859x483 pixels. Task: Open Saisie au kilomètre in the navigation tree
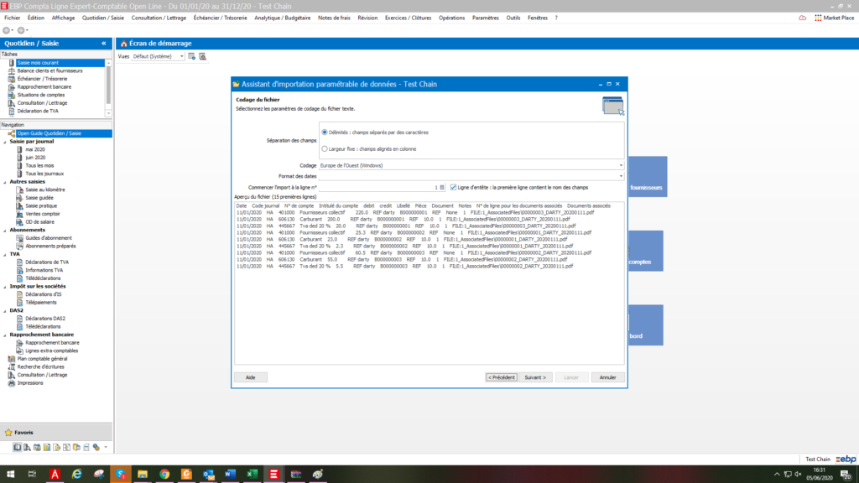tap(45, 190)
